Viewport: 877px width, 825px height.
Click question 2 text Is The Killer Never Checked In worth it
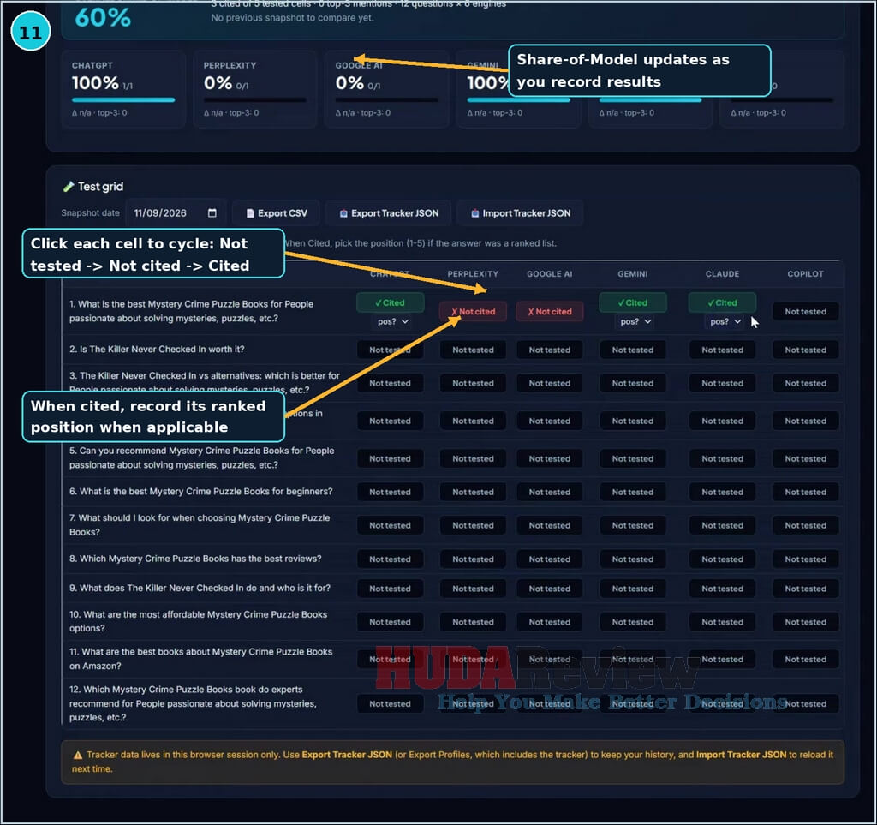157,349
